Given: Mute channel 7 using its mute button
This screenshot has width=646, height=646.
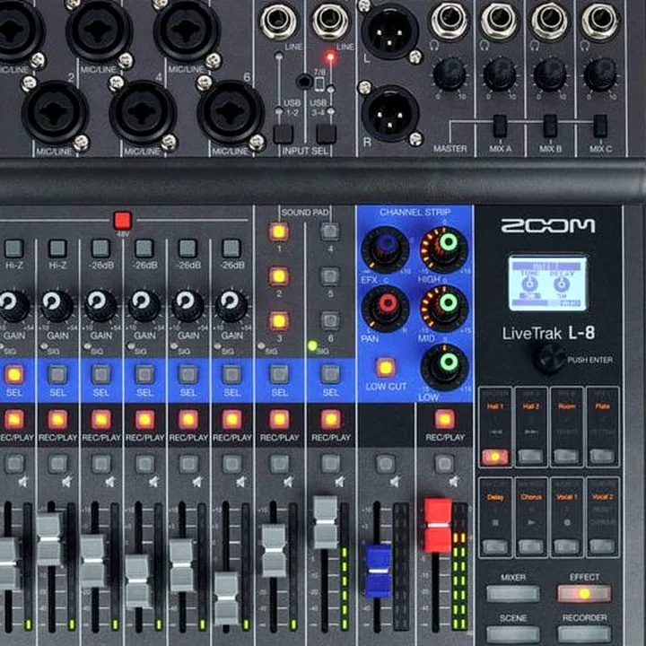Looking at the screenshot, I should 279,464.
